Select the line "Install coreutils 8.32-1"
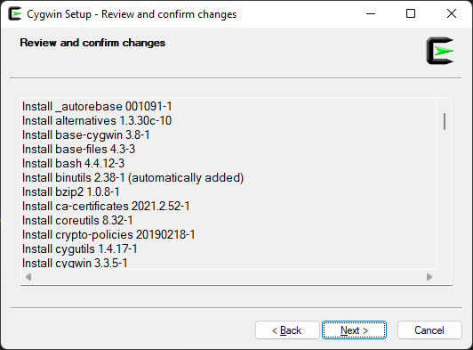This screenshot has height=350, width=473. (x=77, y=220)
